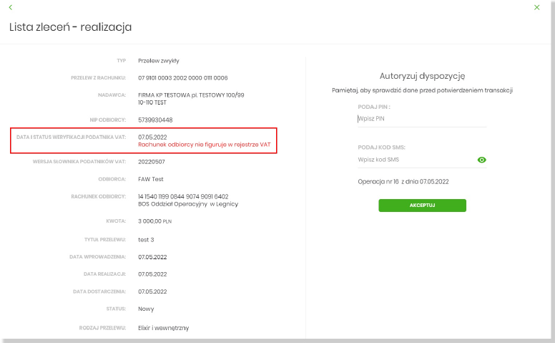The image size is (555, 343).
Task: Toggle SMS code visibility eye icon
Action: tap(481, 160)
